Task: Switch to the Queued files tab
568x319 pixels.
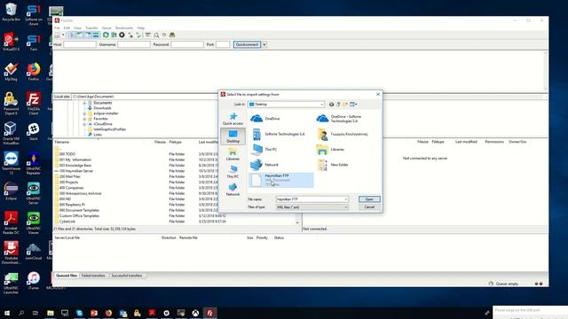Action: [67, 276]
